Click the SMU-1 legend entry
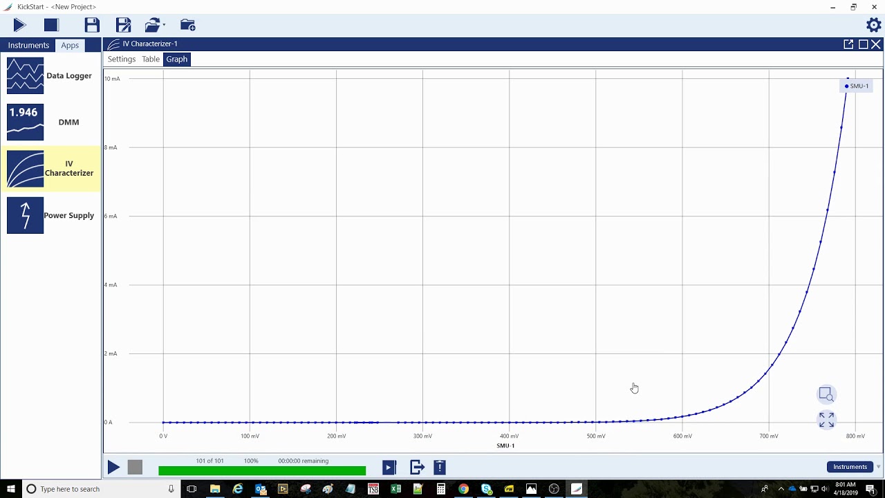 (857, 86)
